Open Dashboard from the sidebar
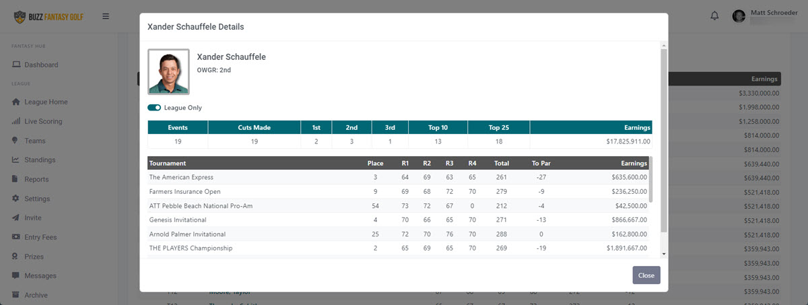The image size is (808, 305). [41, 65]
